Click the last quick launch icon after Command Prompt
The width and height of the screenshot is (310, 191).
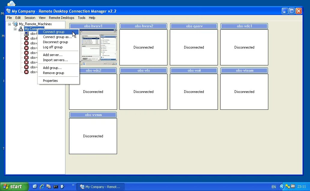(x=62, y=187)
